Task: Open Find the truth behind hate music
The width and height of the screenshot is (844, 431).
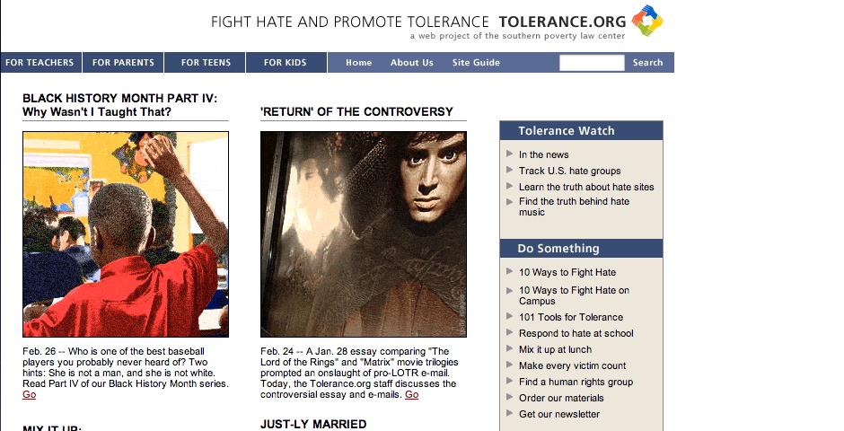Action: (x=574, y=207)
